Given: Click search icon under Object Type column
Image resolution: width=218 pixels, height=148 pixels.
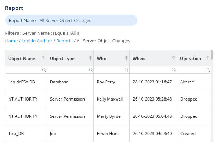Looking at the screenshot, I should pyautogui.click(x=91, y=70).
